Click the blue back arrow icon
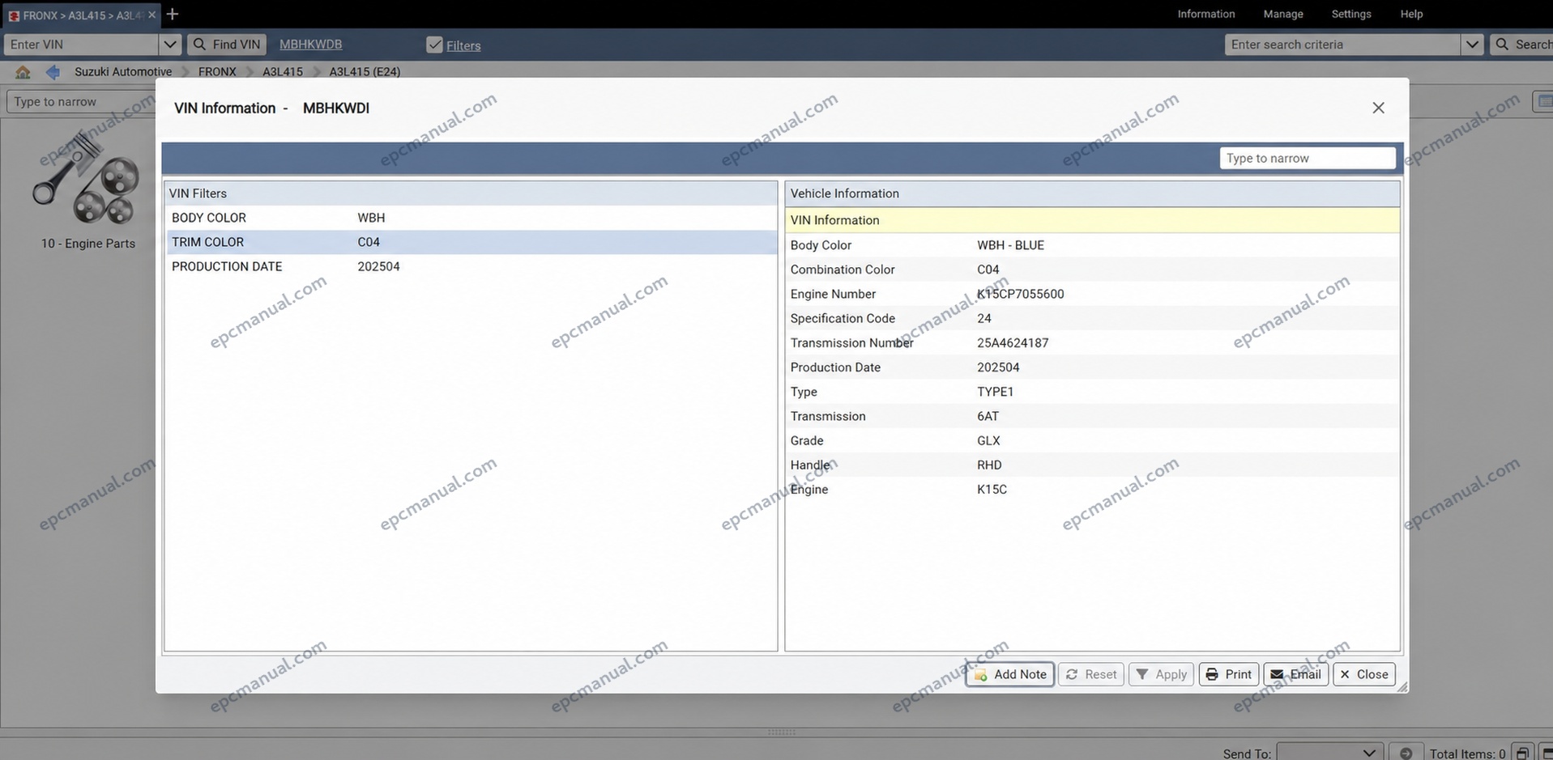Image resolution: width=1553 pixels, height=760 pixels. tap(53, 72)
